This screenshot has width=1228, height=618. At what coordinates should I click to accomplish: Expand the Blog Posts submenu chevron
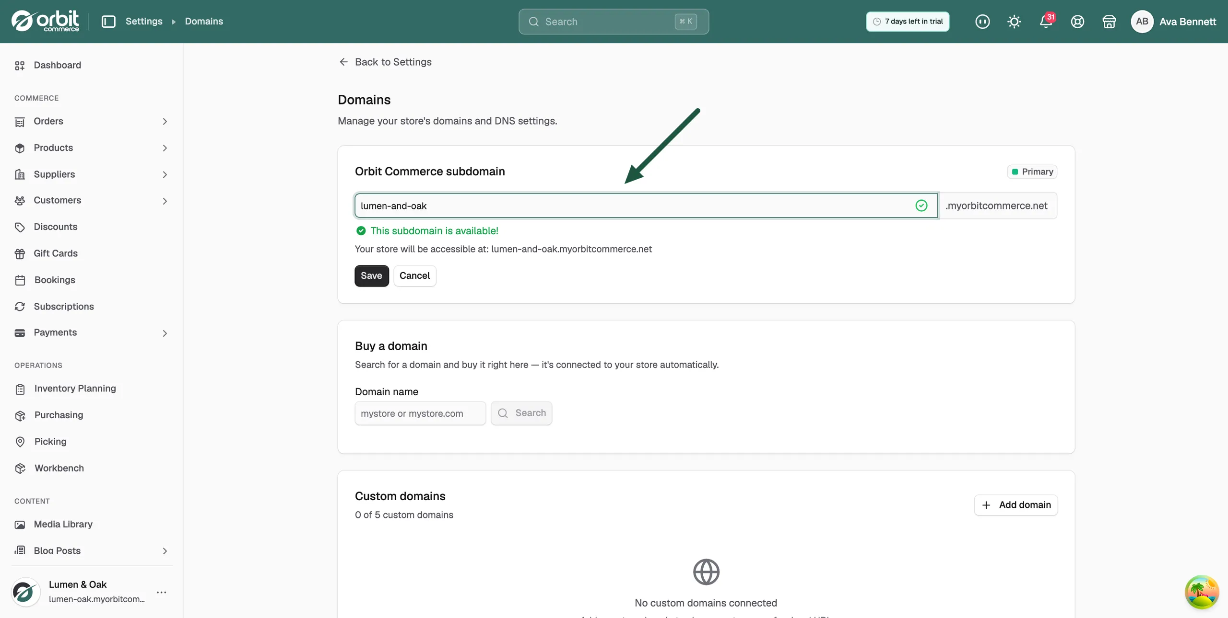click(x=165, y=551)
